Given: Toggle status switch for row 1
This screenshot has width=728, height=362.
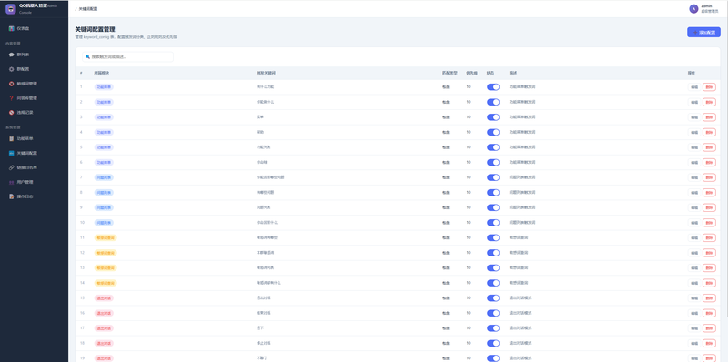Looking at the screenshot, I should (x=493, y=86).
